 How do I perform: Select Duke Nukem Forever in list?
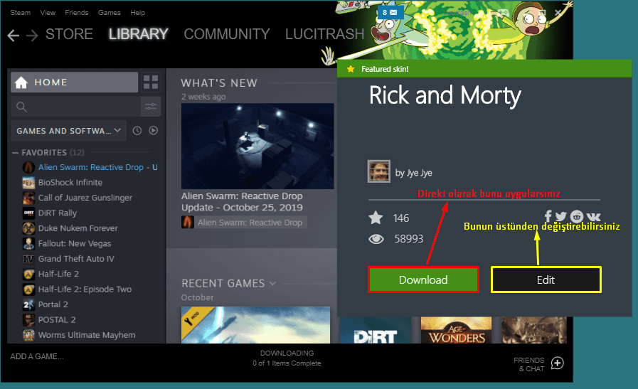[x=78, y=228]
